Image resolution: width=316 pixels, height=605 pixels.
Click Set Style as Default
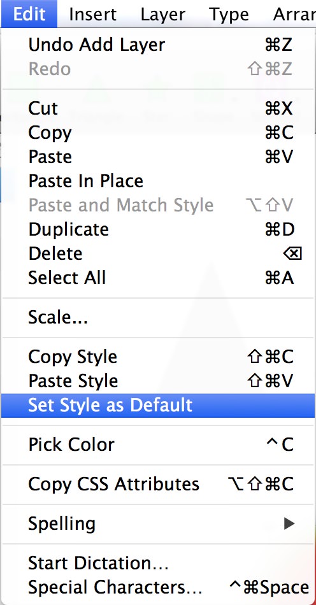(x=158, y=406)
